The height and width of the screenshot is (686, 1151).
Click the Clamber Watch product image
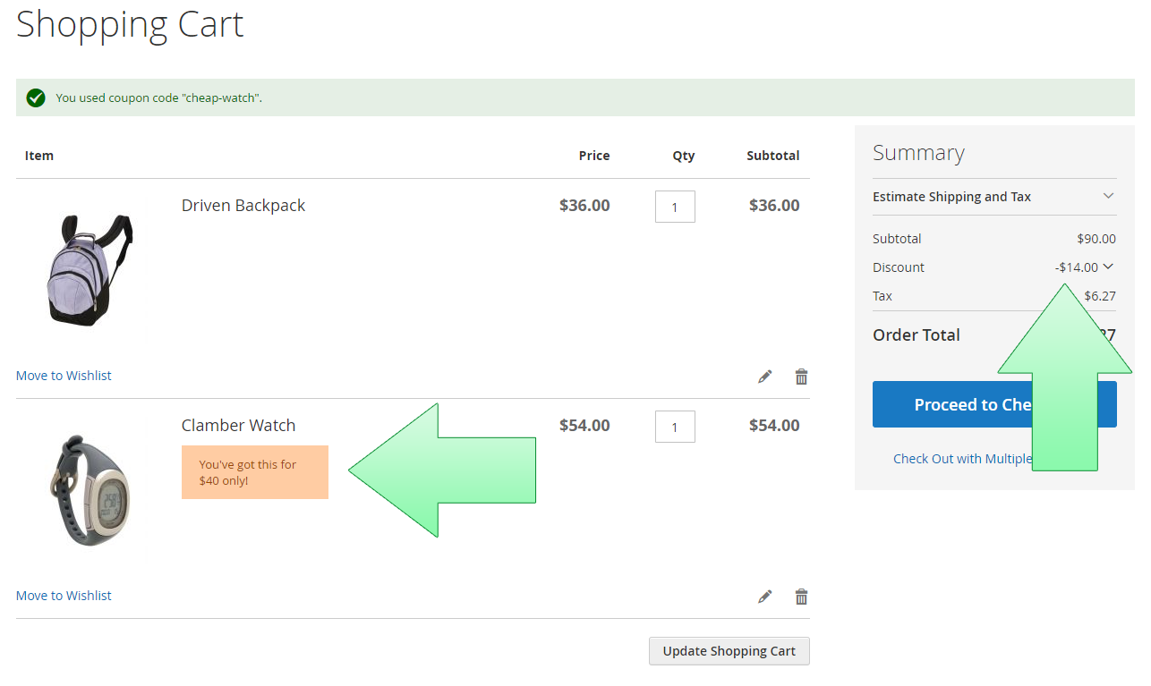pyautogui.click(x=90, y=488)
